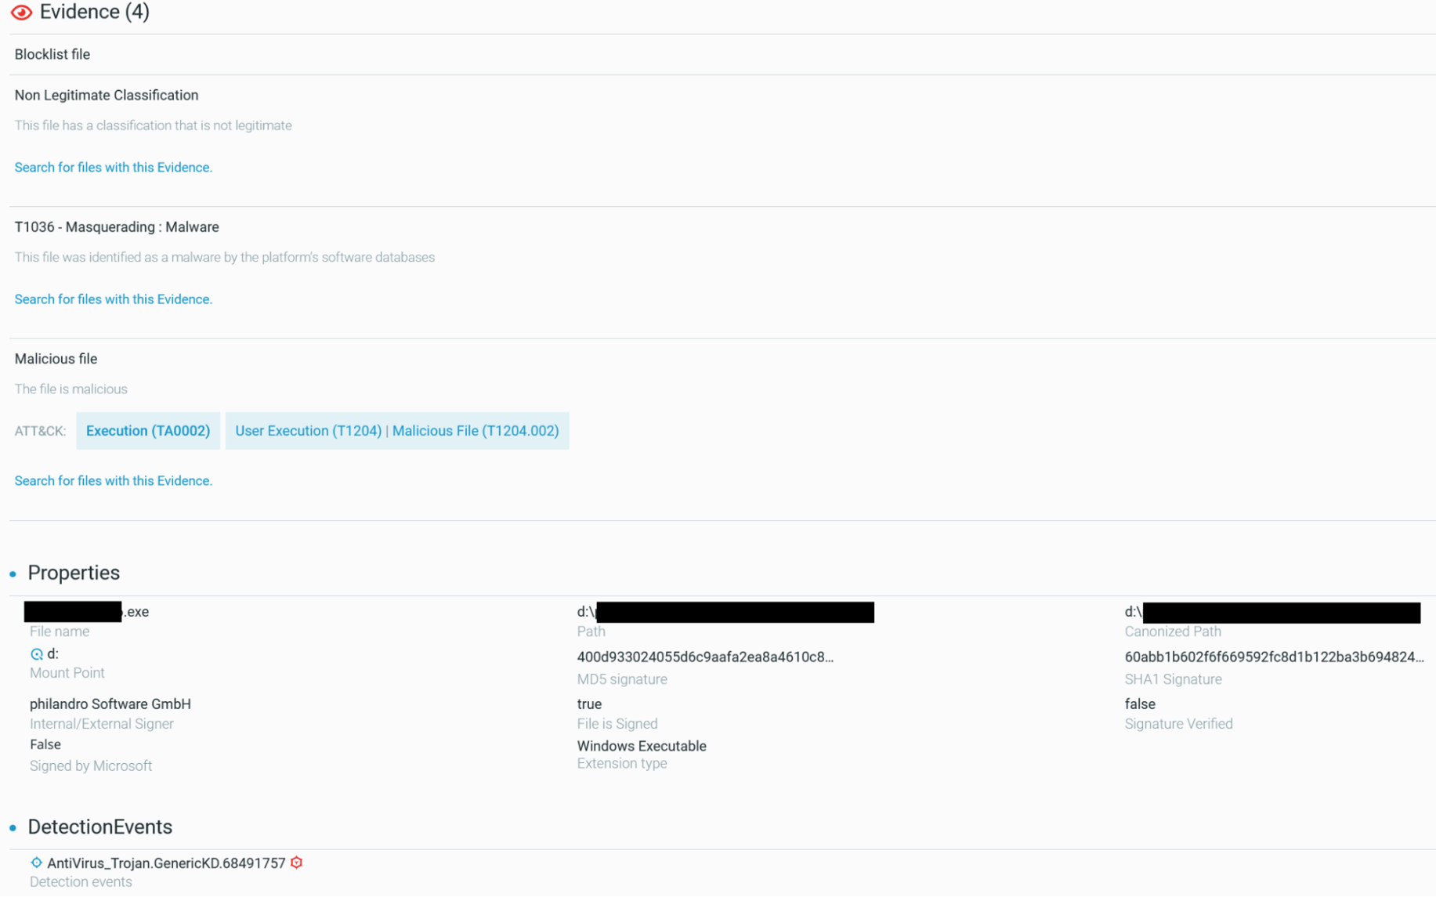1436x901 pixels.
Task: Click the truncated MD5 signature value
Action: tap(705, 656)
